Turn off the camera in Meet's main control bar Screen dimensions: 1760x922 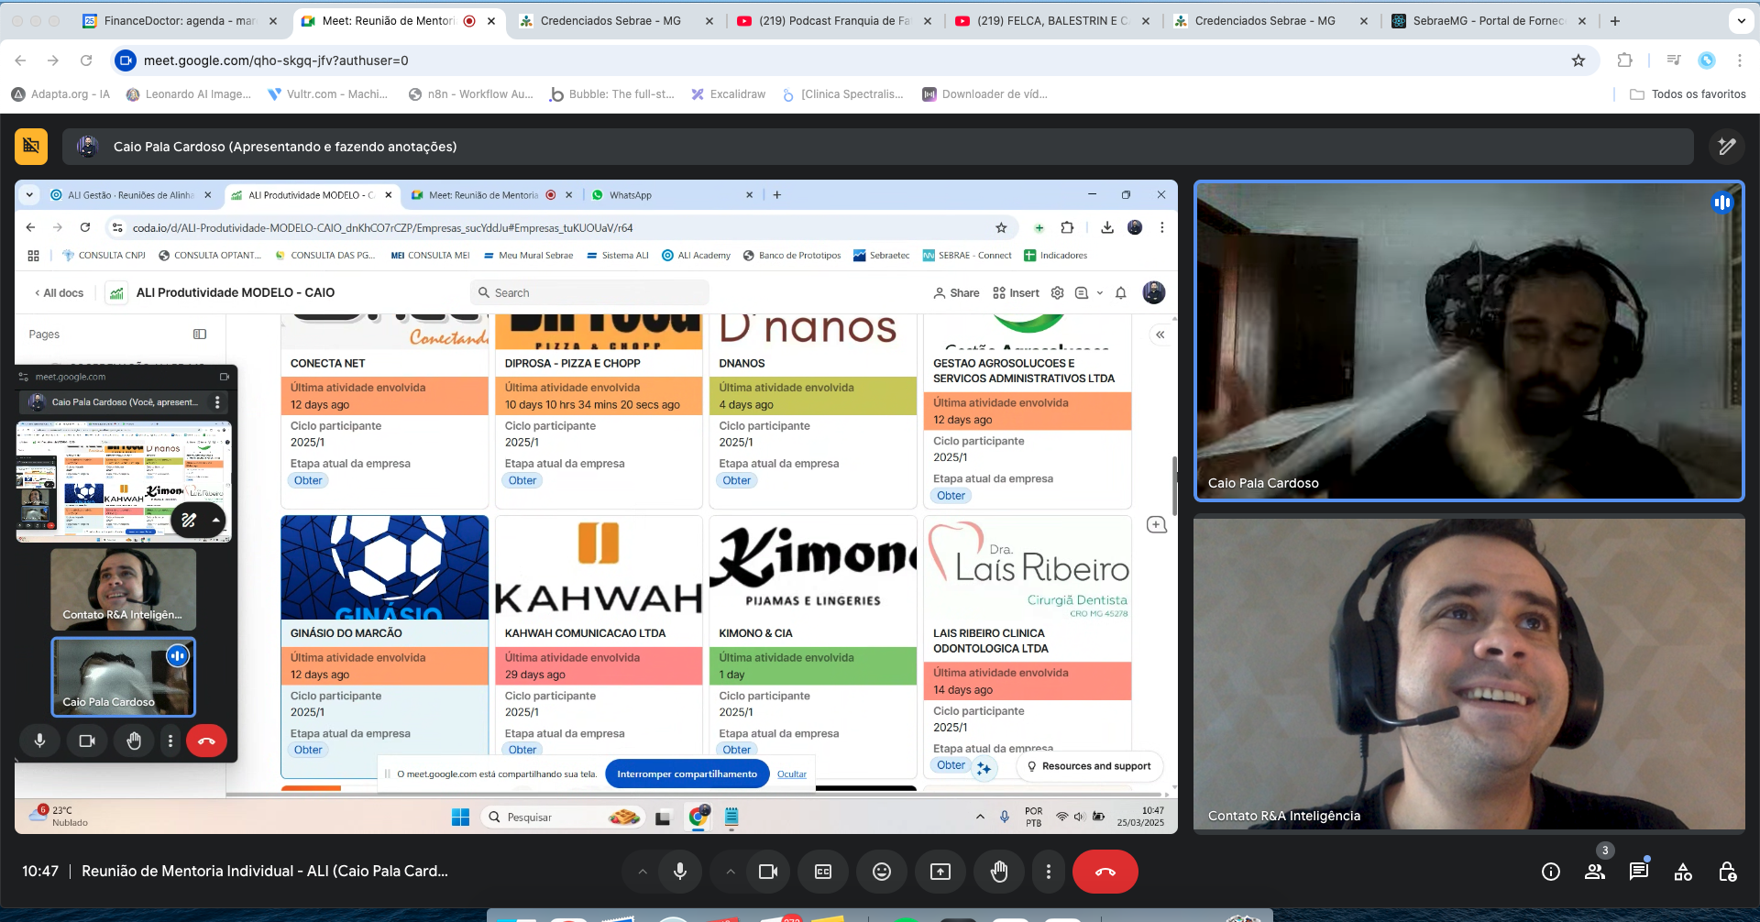(768, 872)
